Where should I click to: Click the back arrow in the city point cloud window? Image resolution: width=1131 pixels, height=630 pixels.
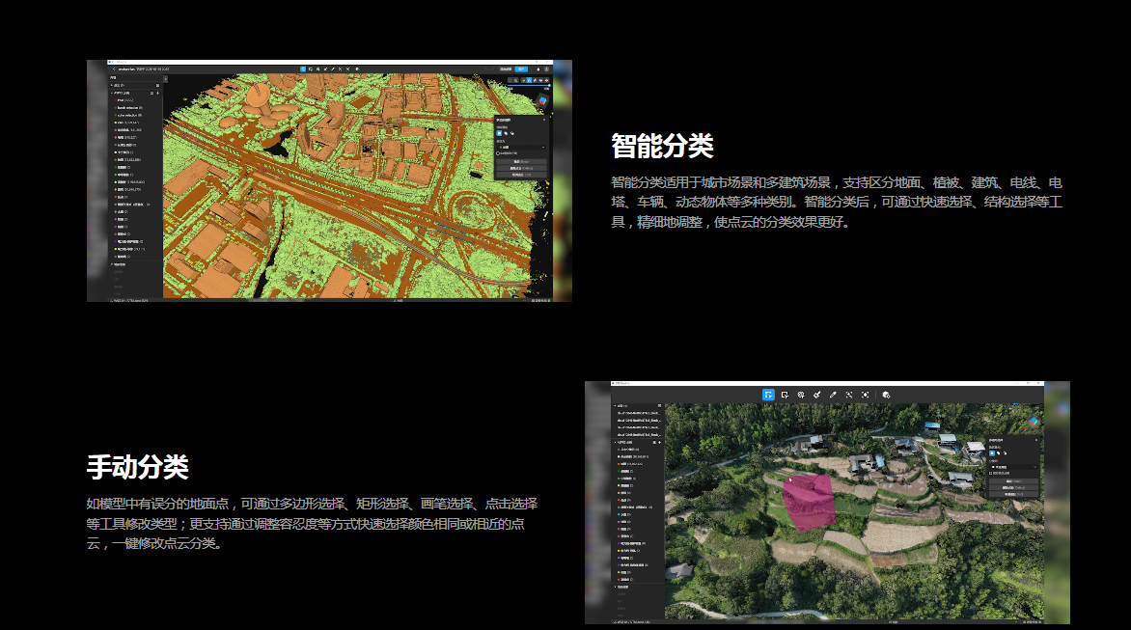[113, 69]
